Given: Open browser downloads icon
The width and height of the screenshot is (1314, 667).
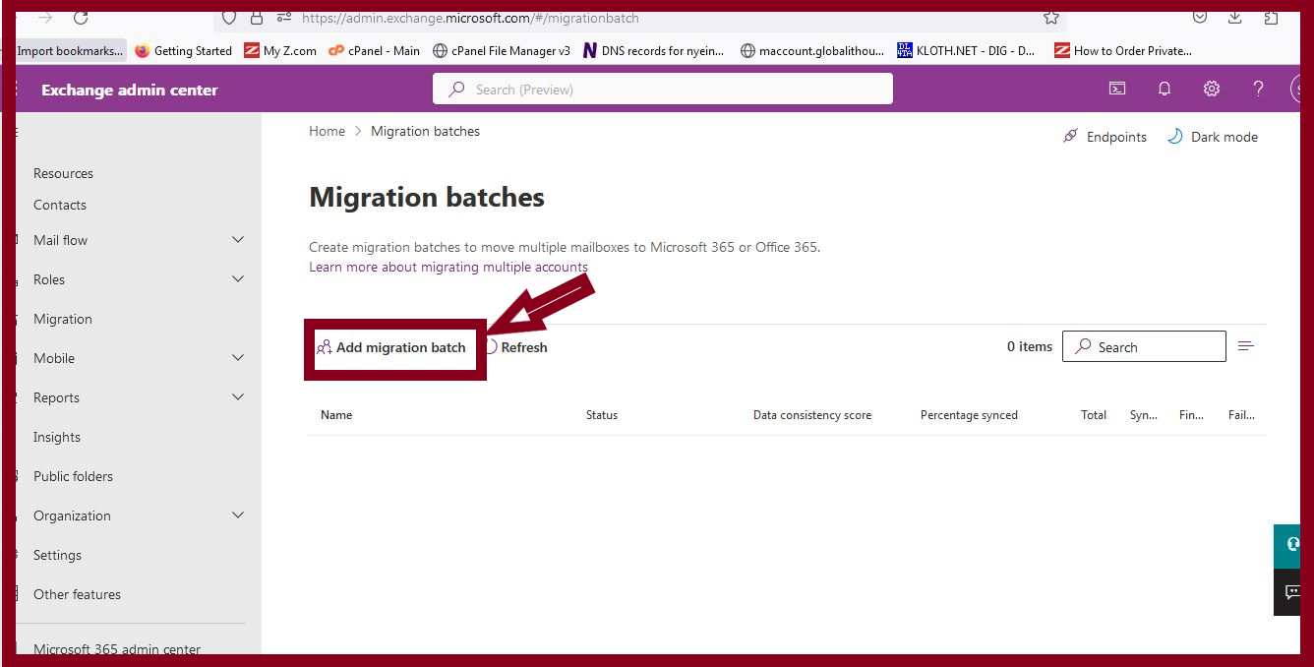Looking at the screenshot, I should [x=1235, y=17].
